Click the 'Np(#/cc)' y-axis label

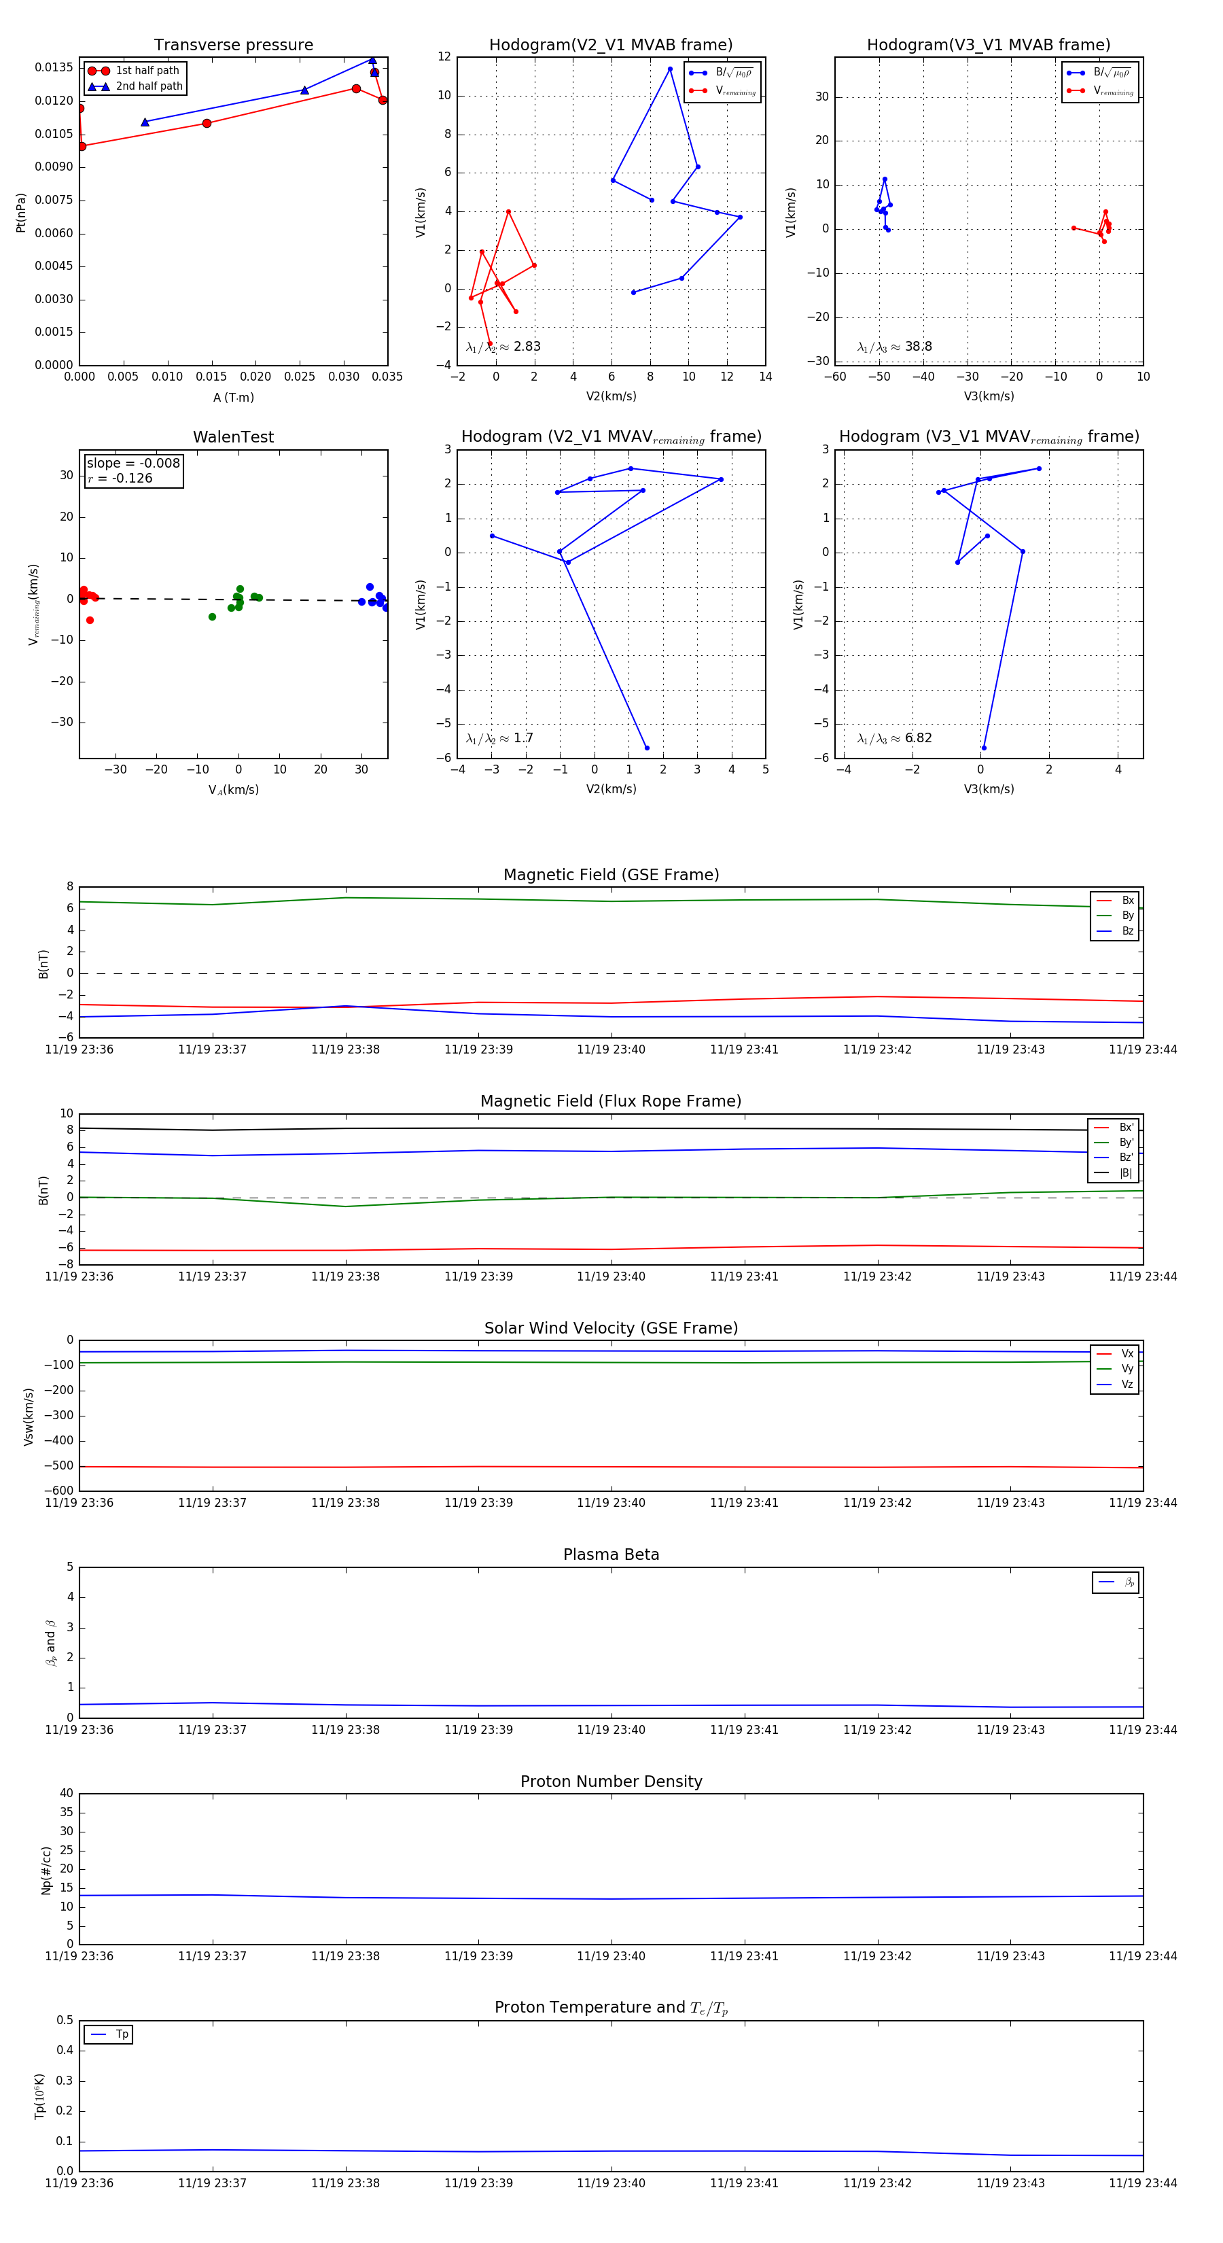click(x=46, y=1869)
